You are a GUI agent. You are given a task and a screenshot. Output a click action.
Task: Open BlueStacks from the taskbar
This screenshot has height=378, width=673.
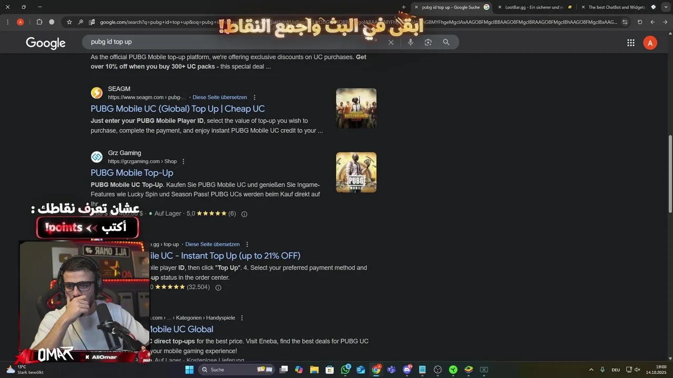point(468,370)
